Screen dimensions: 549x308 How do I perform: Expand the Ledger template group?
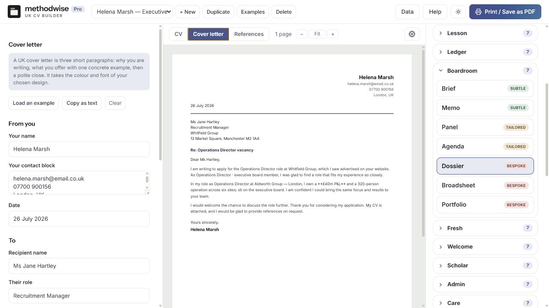485,52
